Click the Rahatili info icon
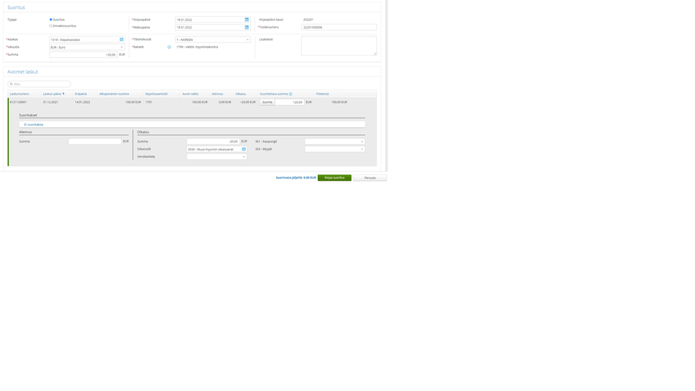The image size is (695, 391). (x=169, y=47)
